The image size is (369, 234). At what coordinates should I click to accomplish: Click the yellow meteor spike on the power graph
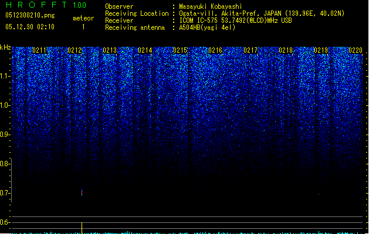point(82,228)
